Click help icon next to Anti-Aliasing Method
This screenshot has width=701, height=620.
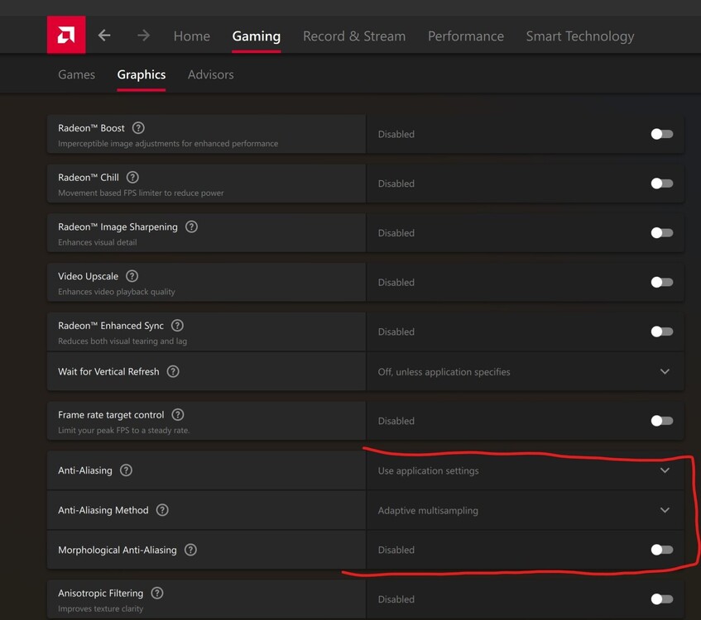(x=162, y=510)
